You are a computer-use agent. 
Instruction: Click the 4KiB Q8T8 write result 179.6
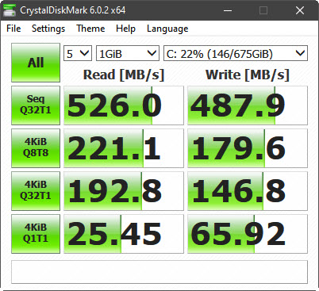pos(248,148)
